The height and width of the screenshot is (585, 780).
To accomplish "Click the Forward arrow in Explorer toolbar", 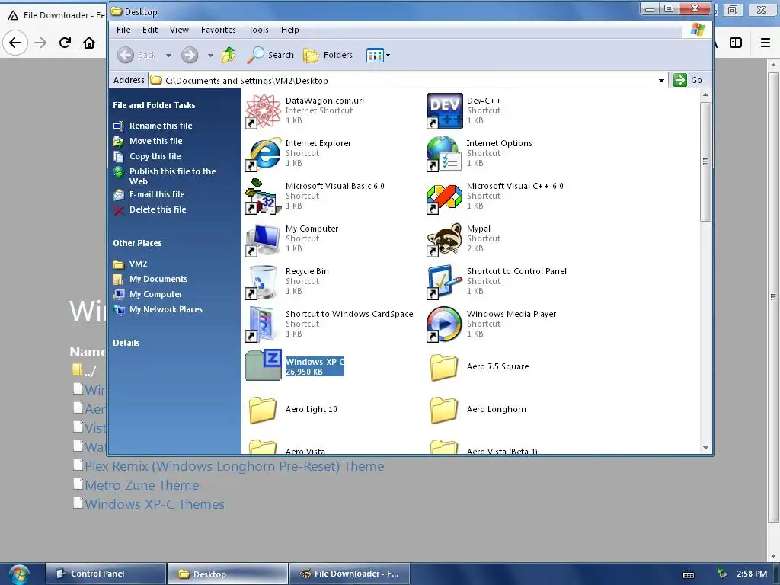I will (x=190, y=55).
